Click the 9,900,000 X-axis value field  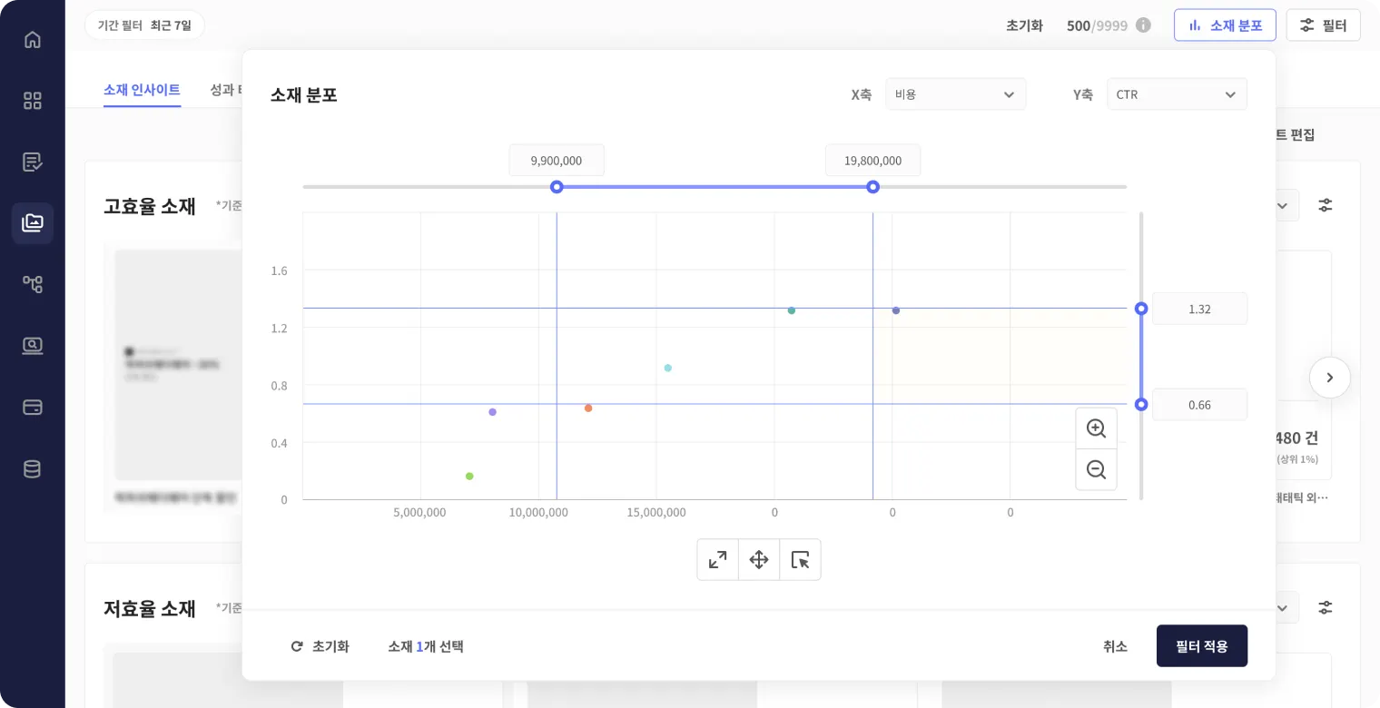click(557, 161)
